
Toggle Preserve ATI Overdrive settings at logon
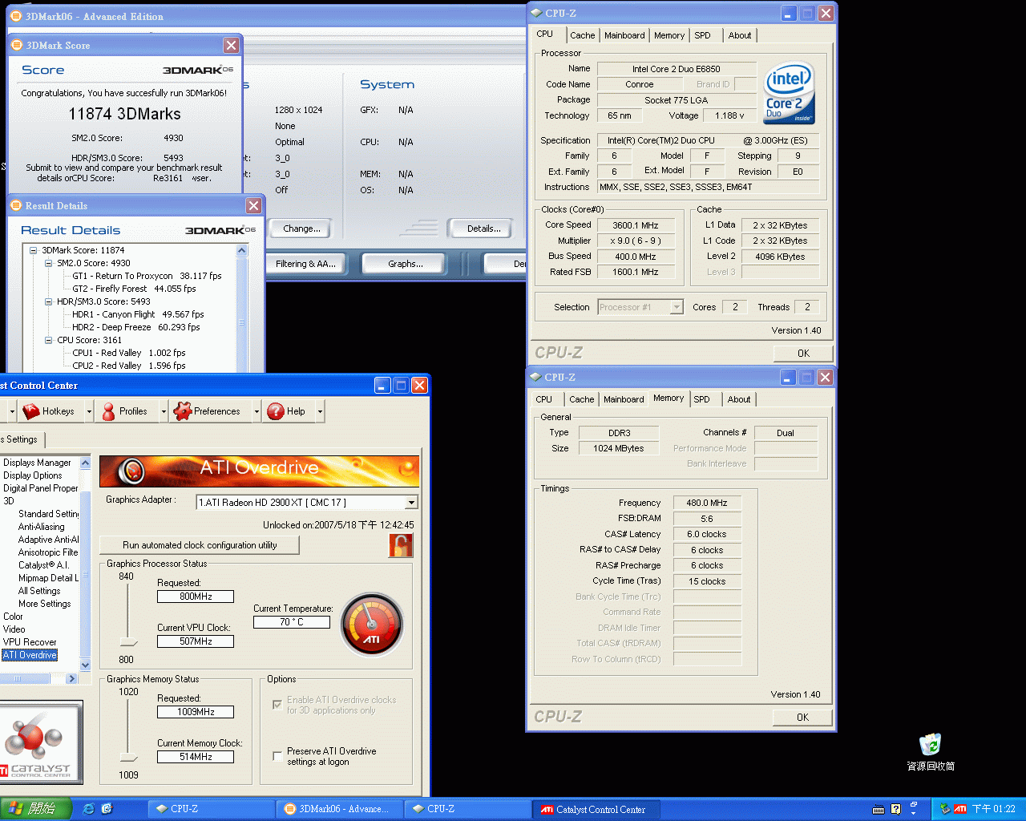(x=277, y=756)
